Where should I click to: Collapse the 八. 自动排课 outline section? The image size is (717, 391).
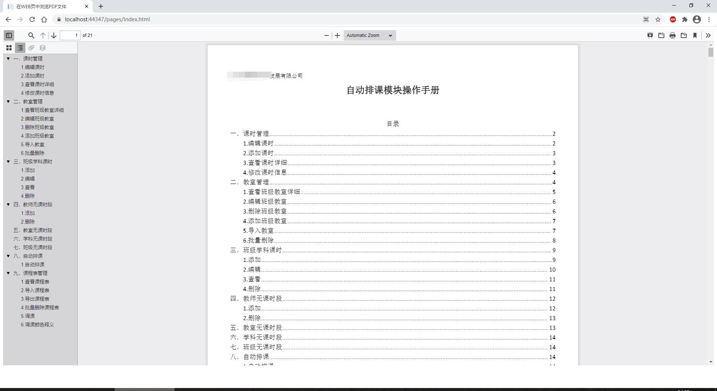(x=8, y=256)
